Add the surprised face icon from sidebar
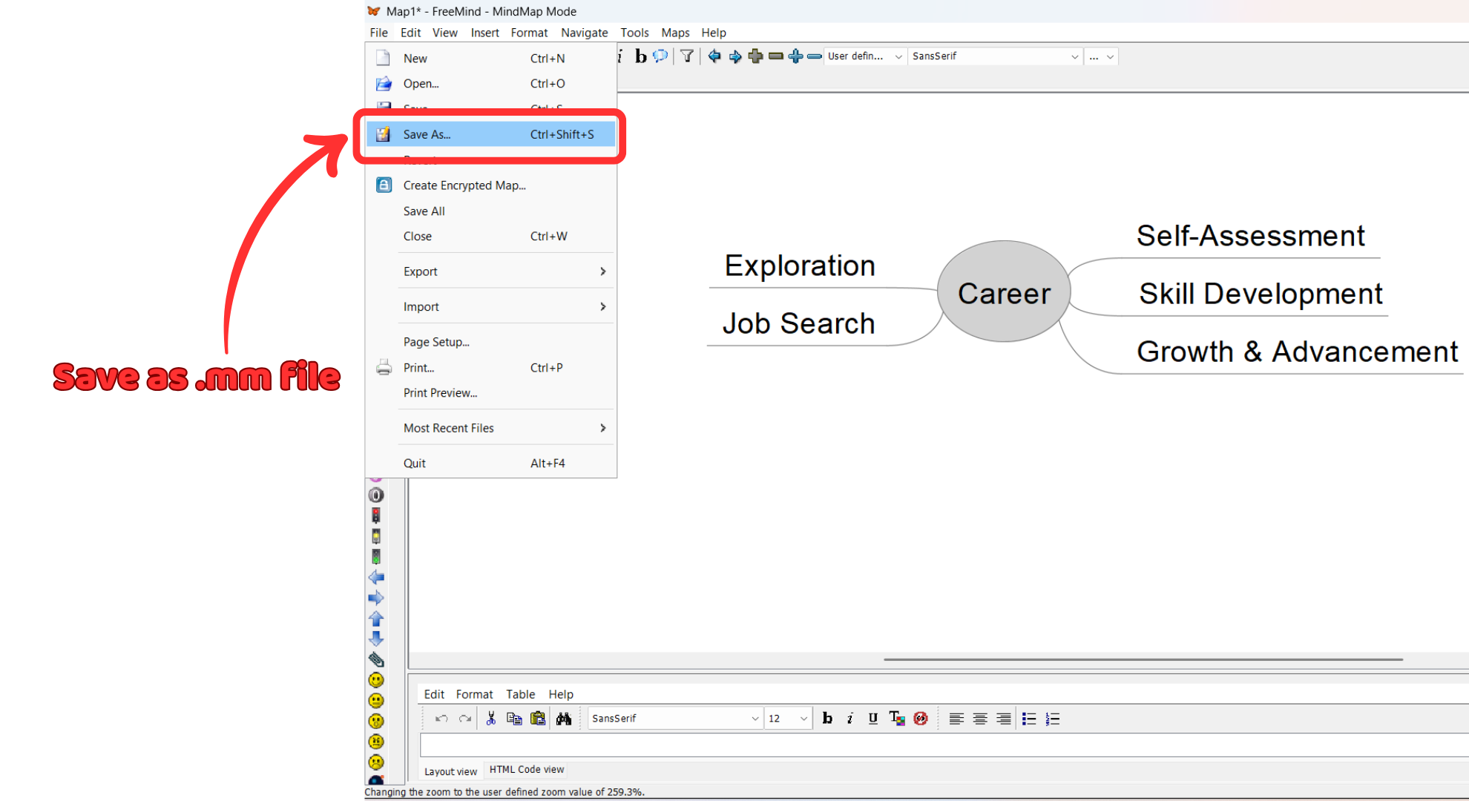Viewport: 1469px width, 801px height. tap(376, 721)
